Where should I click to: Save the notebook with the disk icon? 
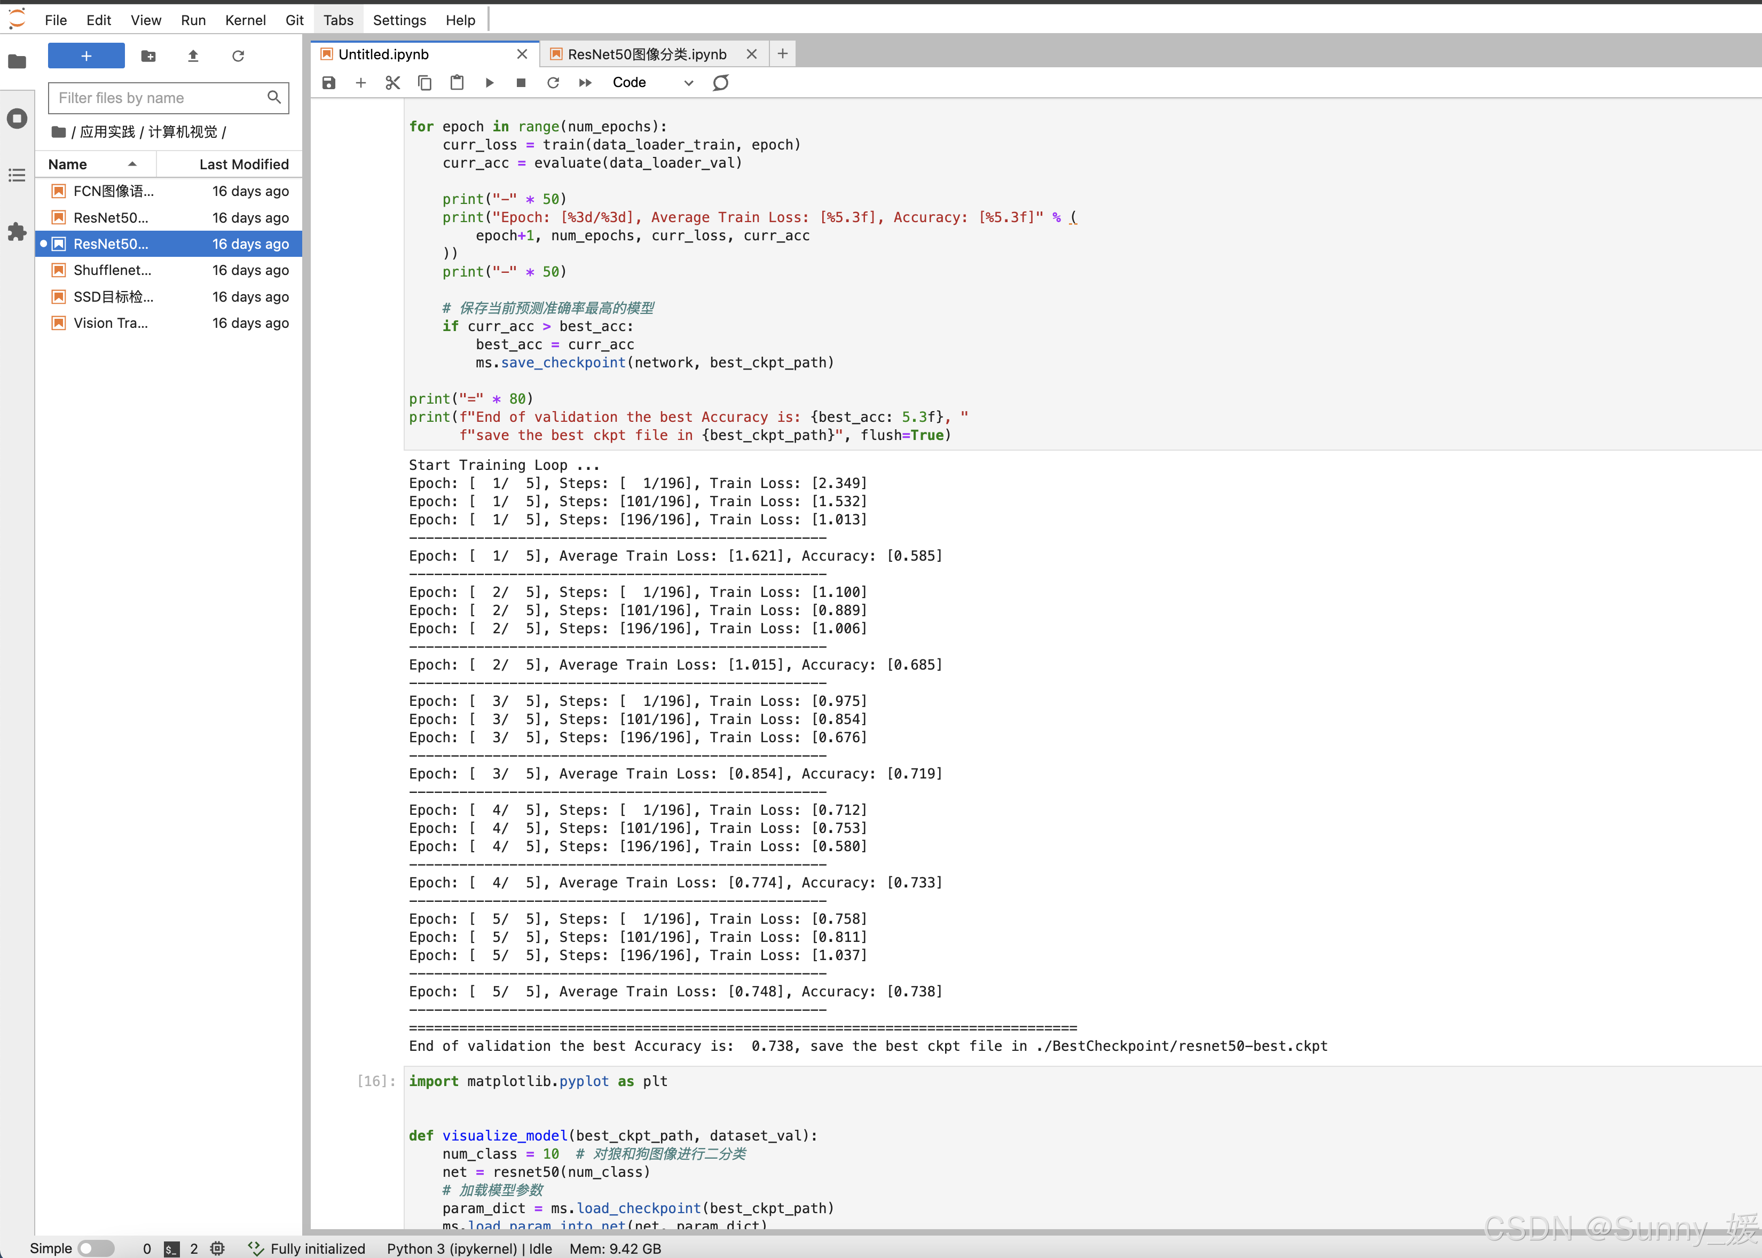(328, 83)
